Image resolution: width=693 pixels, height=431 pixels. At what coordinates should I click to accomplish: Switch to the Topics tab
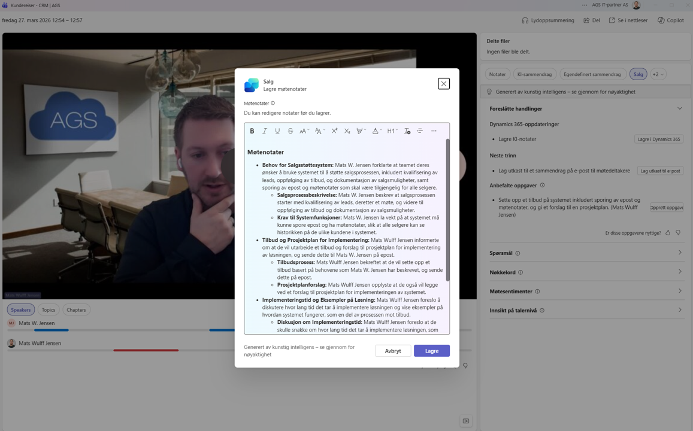[x=49, y=310]
